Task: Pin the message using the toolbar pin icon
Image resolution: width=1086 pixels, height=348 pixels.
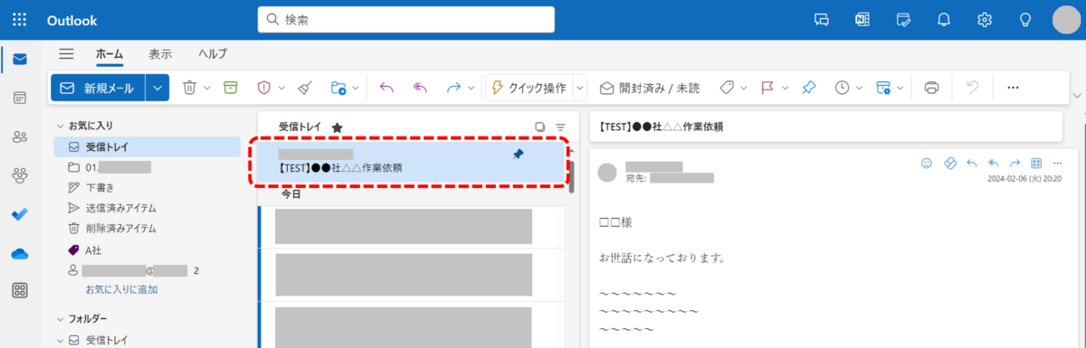Action: [809, 88]
